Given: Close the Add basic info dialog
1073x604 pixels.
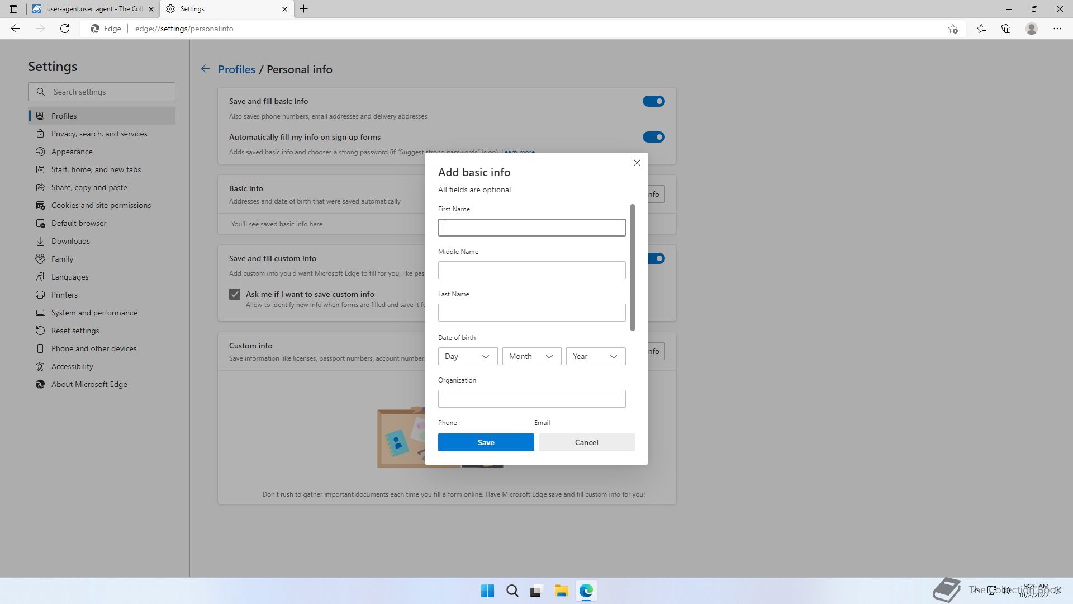Looking at the screenshot, I should coord(637,163).
